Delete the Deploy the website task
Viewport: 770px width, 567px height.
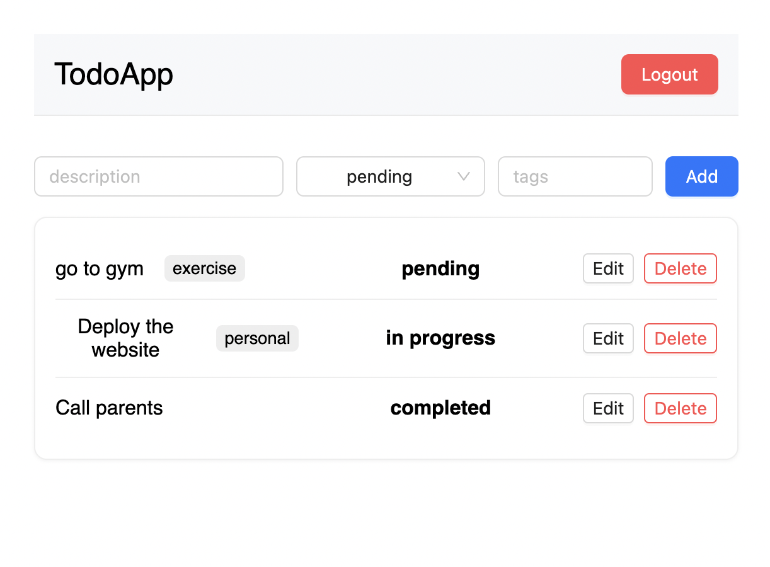pos(680,338)
